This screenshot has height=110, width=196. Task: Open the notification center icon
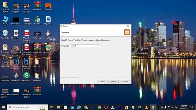click(191, 107)
